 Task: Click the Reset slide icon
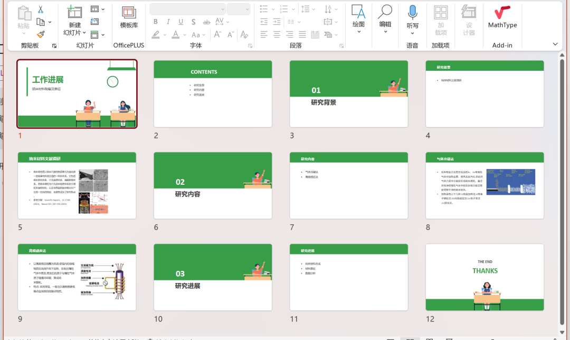(x=94, y=22)
